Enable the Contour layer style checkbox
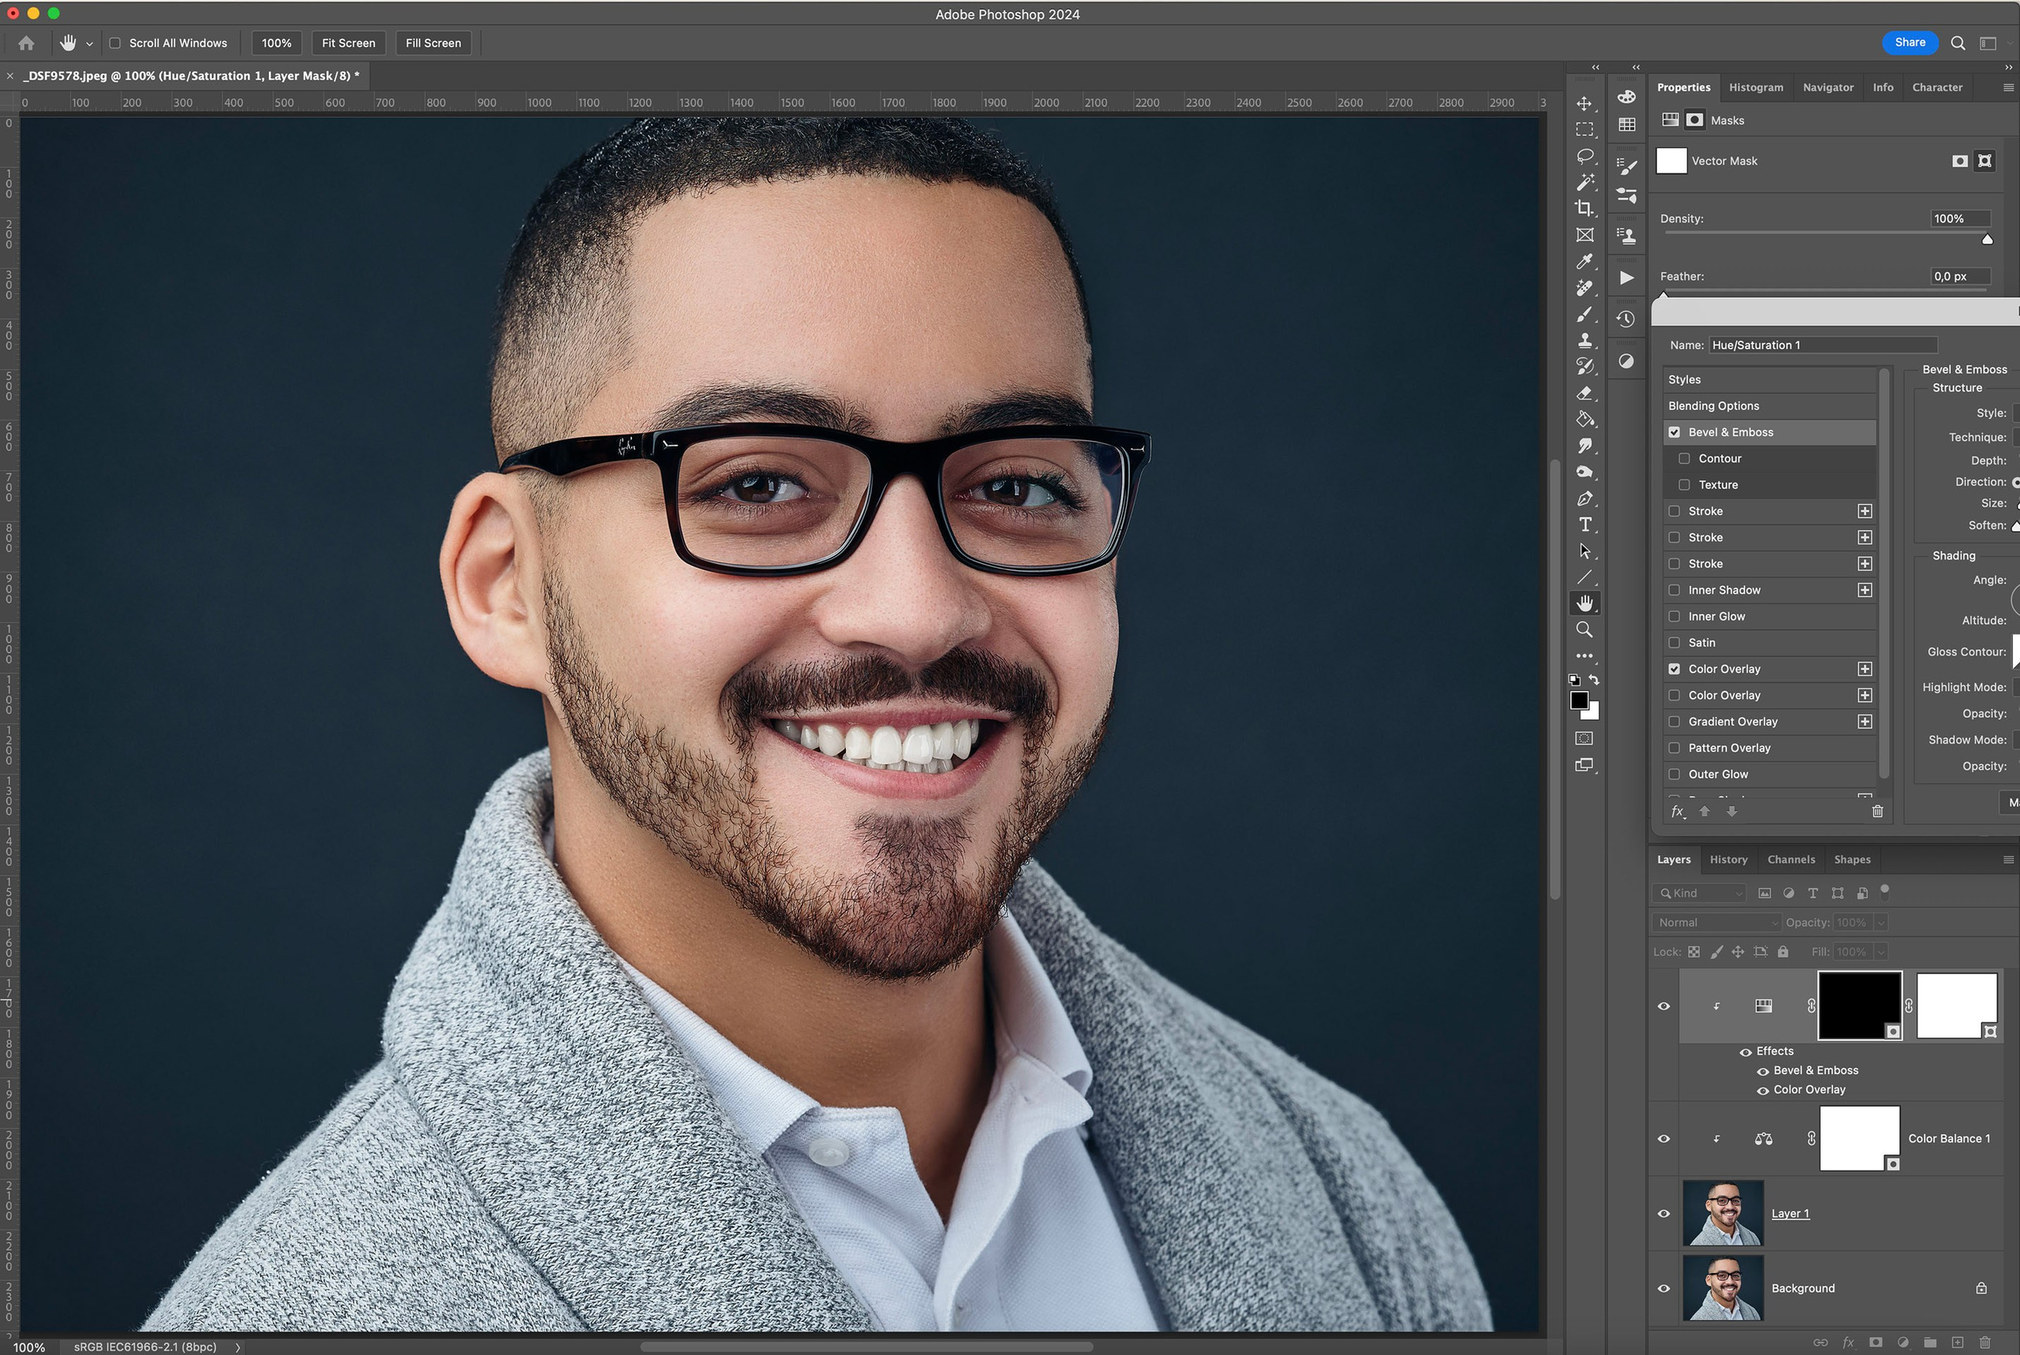 [1685, 458]
